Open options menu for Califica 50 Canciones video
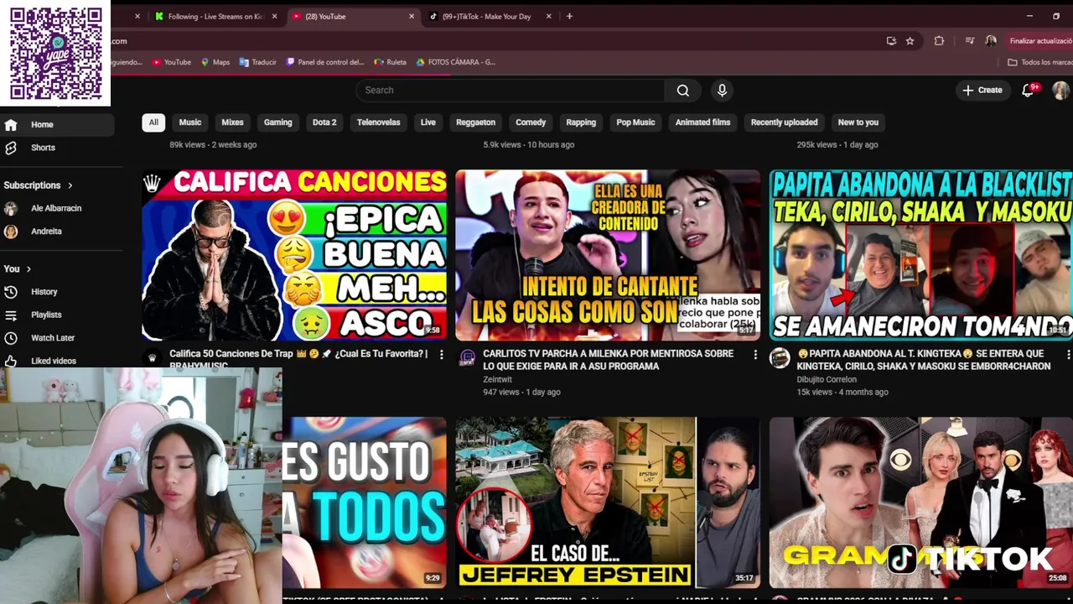This screenshot has width=1073, height=604. tap(442, 356)
